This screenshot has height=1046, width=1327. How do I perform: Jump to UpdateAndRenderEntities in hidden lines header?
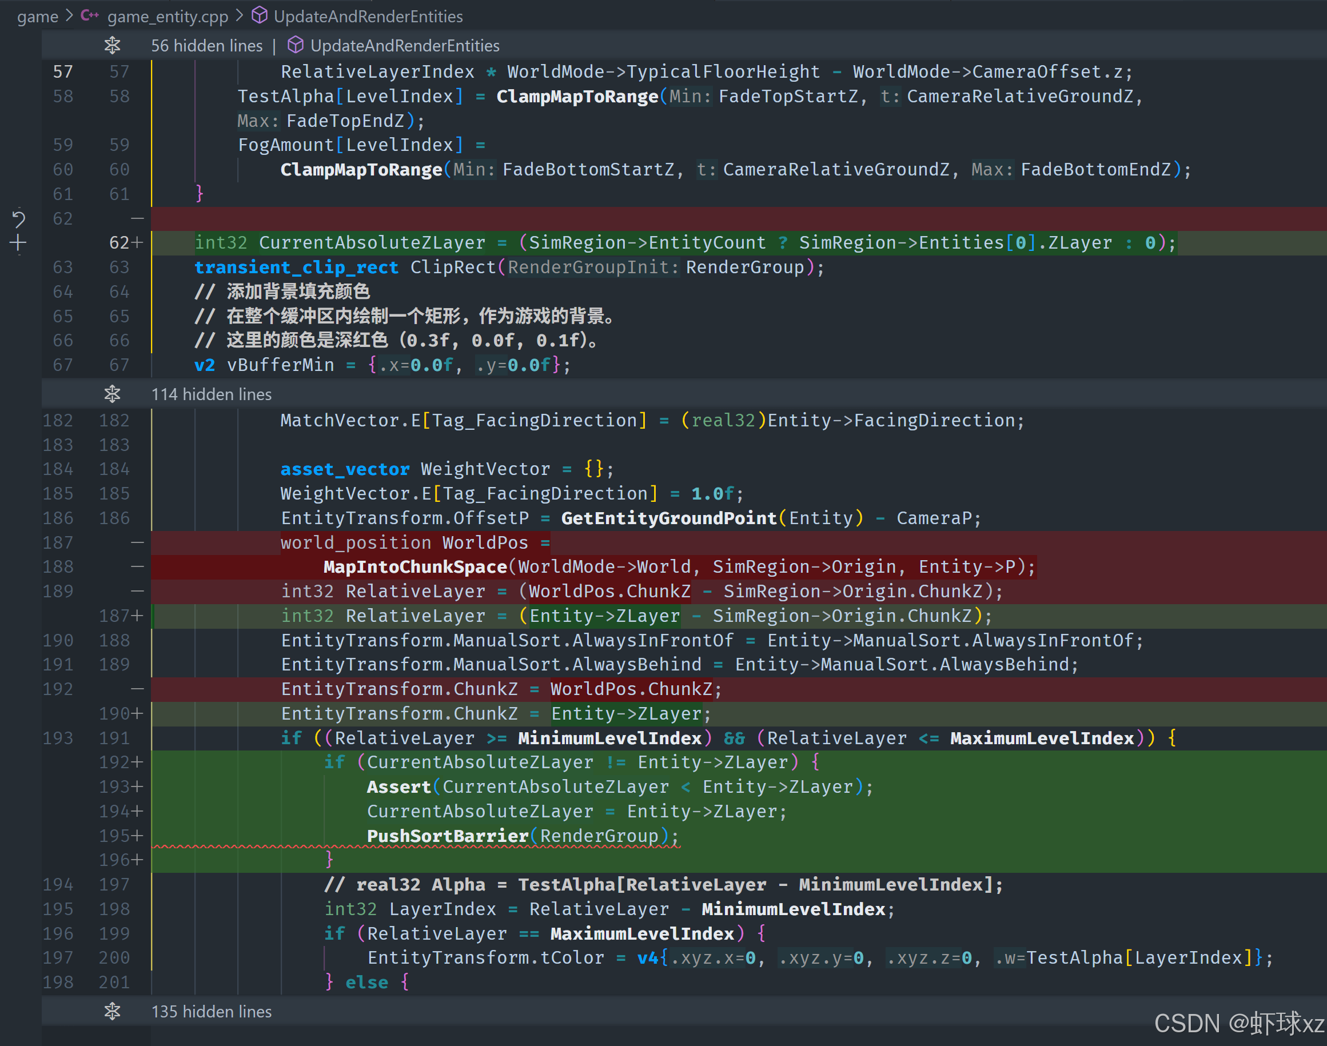pyautogui.click(x=404, y=46)
